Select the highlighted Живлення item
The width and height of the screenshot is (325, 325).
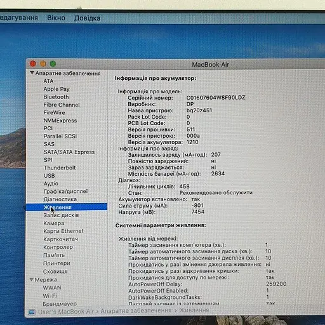[67, 207]
